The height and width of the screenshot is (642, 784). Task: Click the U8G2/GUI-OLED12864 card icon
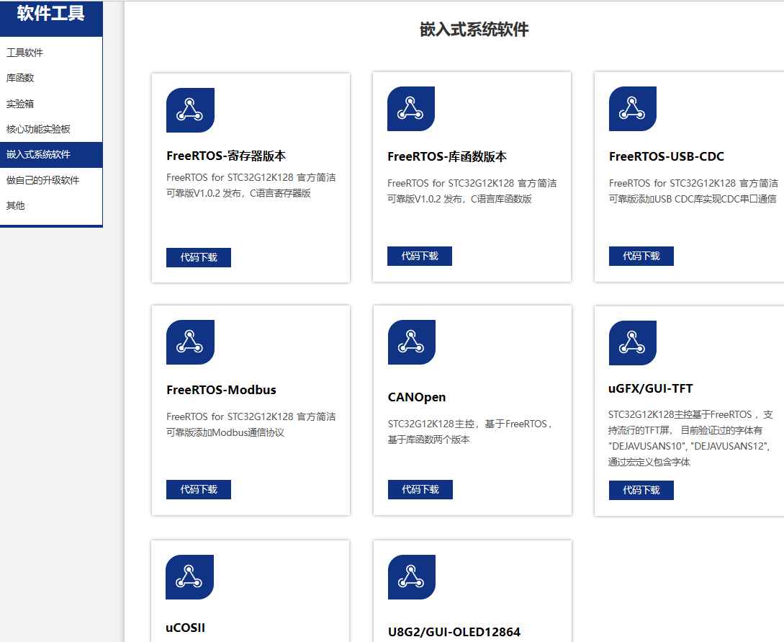[412, 577]
